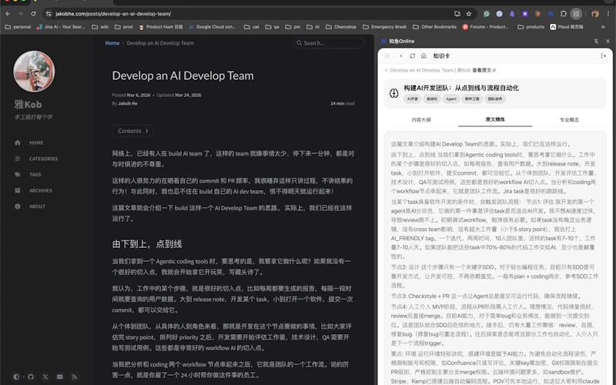The width and height of the screenshot is (616, 385).
Task: Open the GitHub icon in the blog sidebar
Action: [x=31, y=377]
